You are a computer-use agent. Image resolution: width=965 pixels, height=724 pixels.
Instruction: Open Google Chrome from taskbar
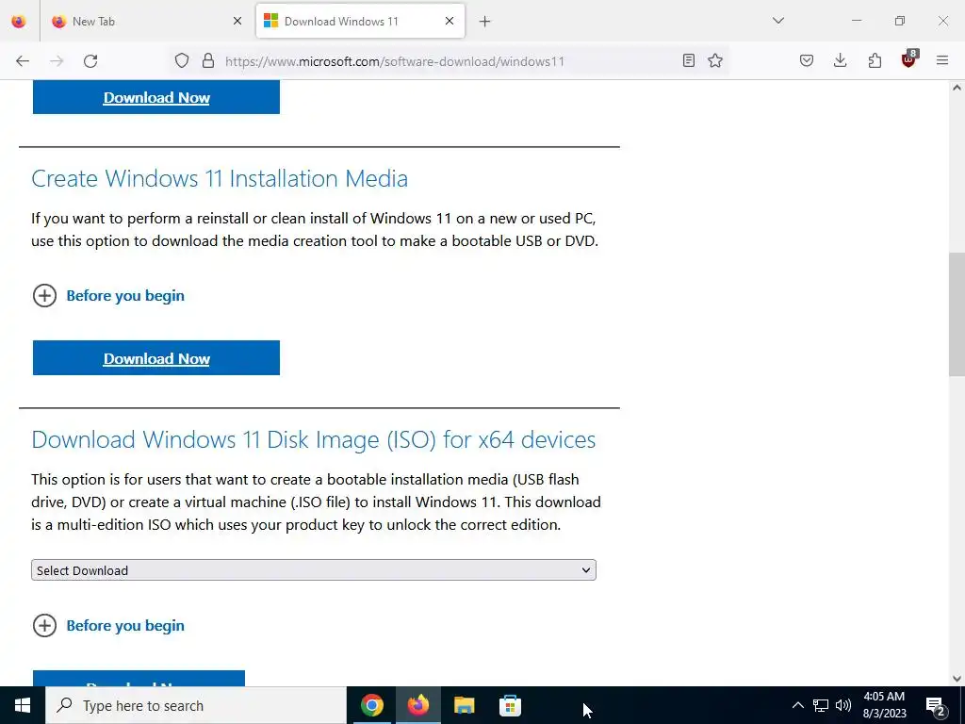pyautogui.click(x=371, y=705)
